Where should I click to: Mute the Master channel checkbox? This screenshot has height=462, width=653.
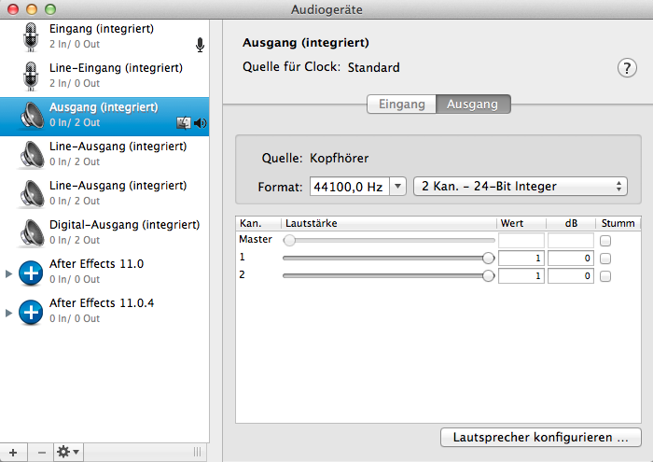click(605, 241)
